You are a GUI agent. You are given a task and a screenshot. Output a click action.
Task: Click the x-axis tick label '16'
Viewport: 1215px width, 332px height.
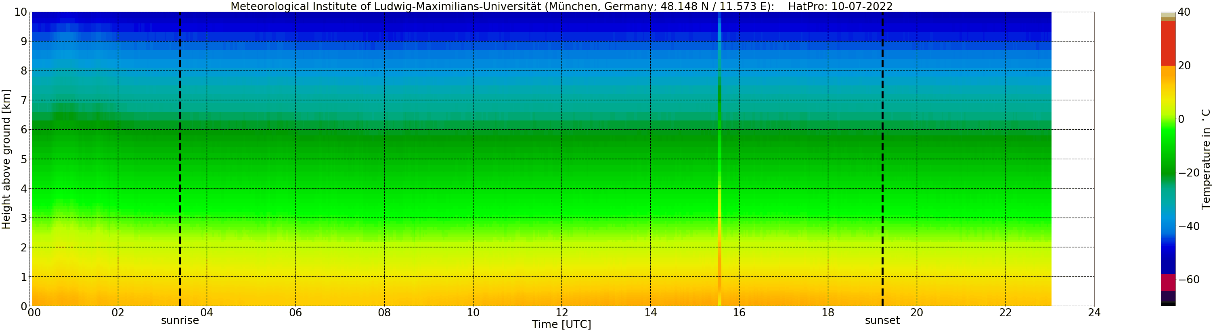(x=739, y=313)
